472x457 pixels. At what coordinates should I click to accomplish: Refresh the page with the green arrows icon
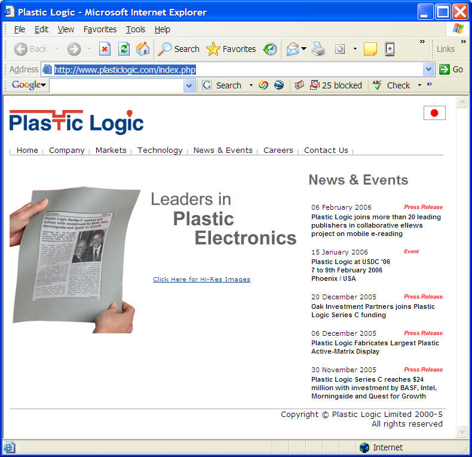pyautogui.click(x=124, y=49)
